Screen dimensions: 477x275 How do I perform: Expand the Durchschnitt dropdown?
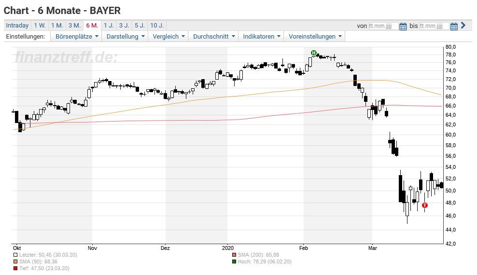coord(214,37)
